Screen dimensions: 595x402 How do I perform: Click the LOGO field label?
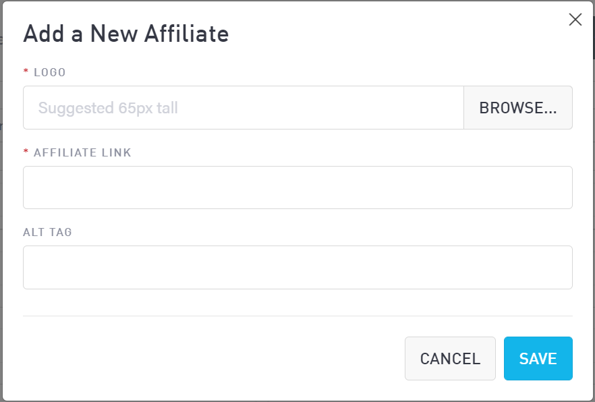tap(50, 72)
